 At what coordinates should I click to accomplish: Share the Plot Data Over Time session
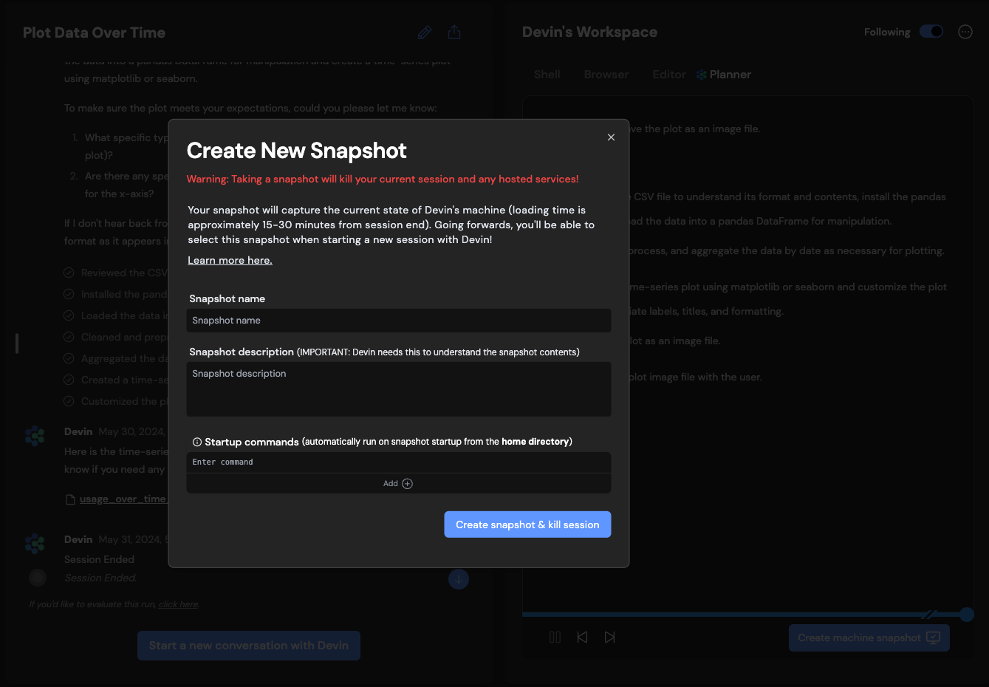click(x=454, y=33)
